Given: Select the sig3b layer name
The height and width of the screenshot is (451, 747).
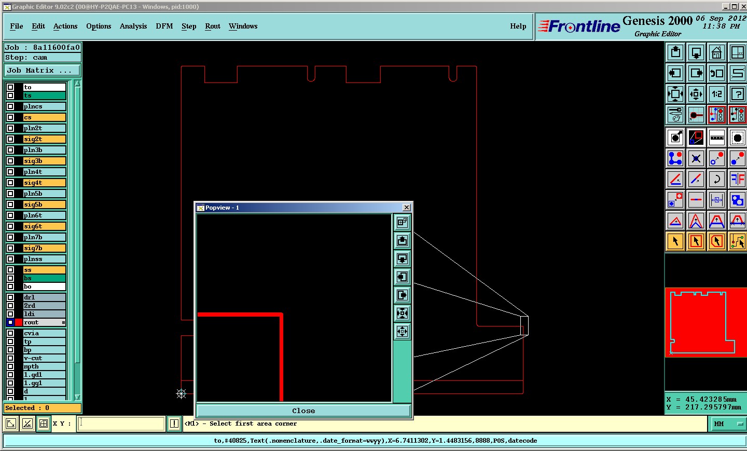Looking at the screenshot, I should [x=45, y=161].
